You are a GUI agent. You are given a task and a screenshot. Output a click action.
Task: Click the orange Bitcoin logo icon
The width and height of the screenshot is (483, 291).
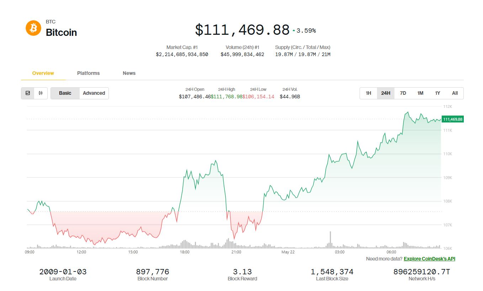pyautogui.click(x=33, y=28)
